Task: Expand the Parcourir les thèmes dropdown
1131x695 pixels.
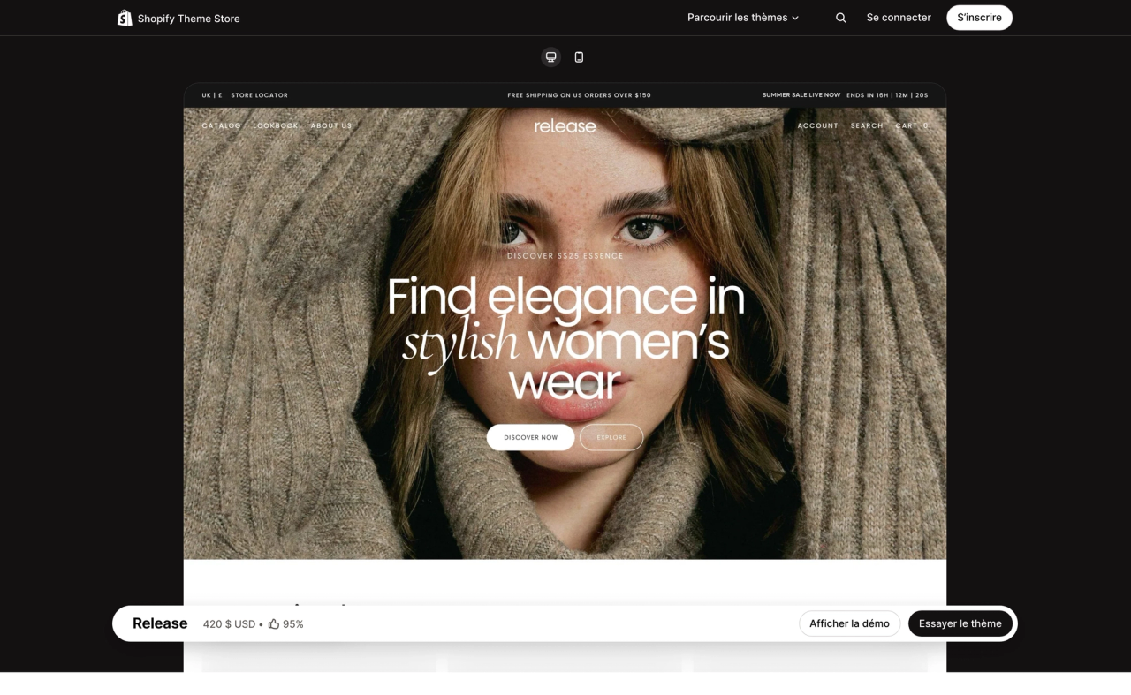Action: (743, 18)
